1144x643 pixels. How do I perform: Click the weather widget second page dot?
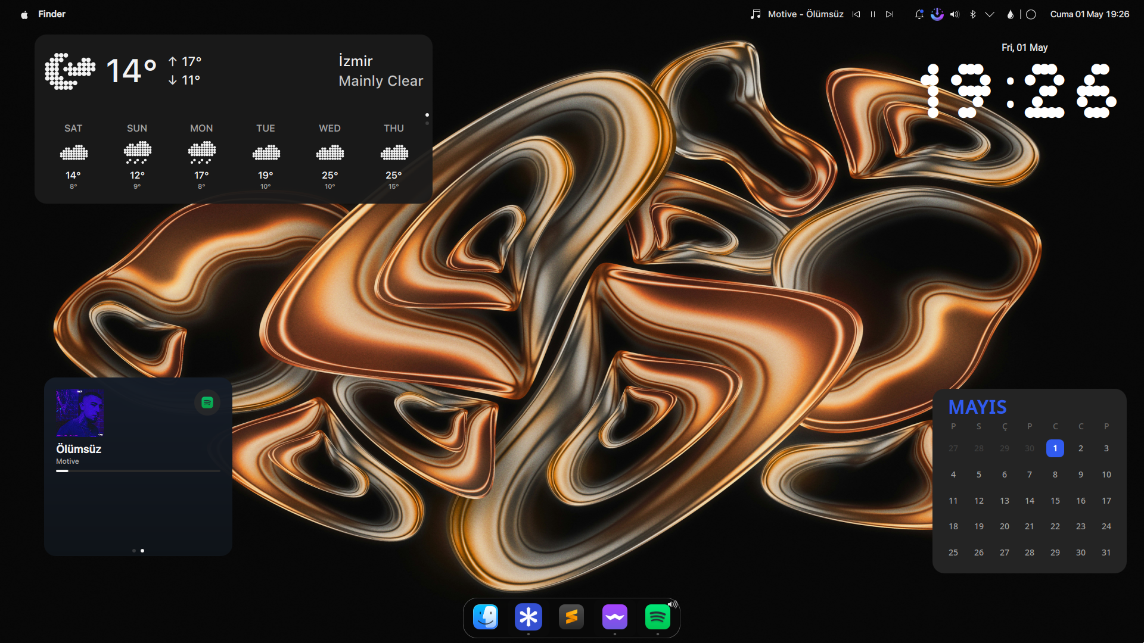point(427,123)
